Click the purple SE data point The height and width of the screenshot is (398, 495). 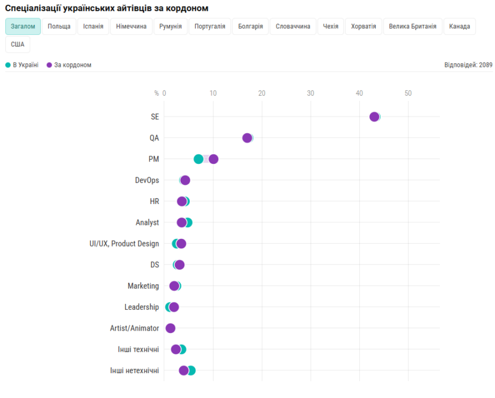pos(374,117)
